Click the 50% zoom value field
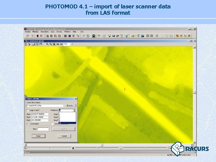 (67, 44)
